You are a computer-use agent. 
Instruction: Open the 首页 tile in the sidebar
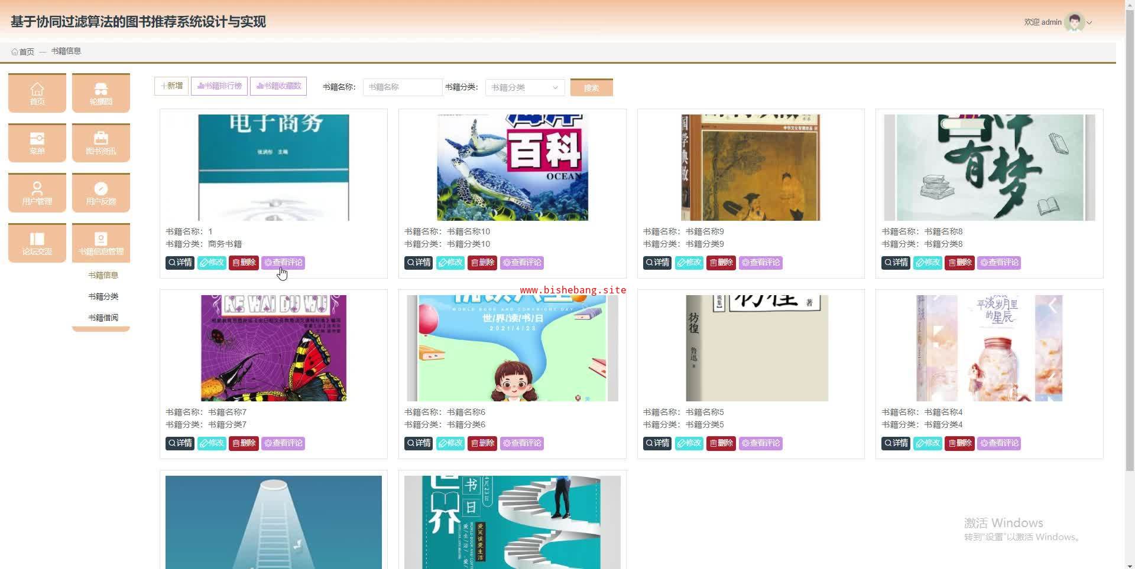(37, 93)
